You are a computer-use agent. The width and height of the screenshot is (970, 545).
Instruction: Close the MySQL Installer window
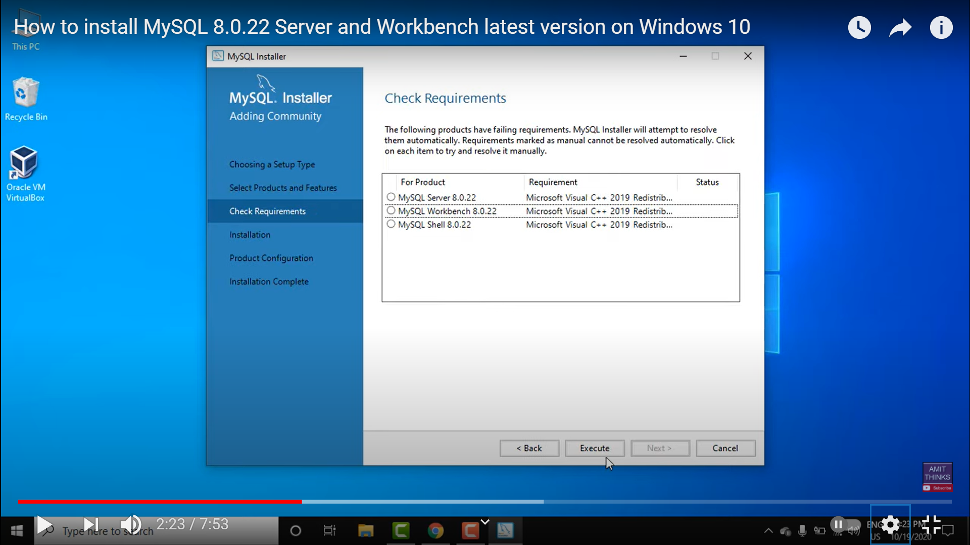pos(748,56)
